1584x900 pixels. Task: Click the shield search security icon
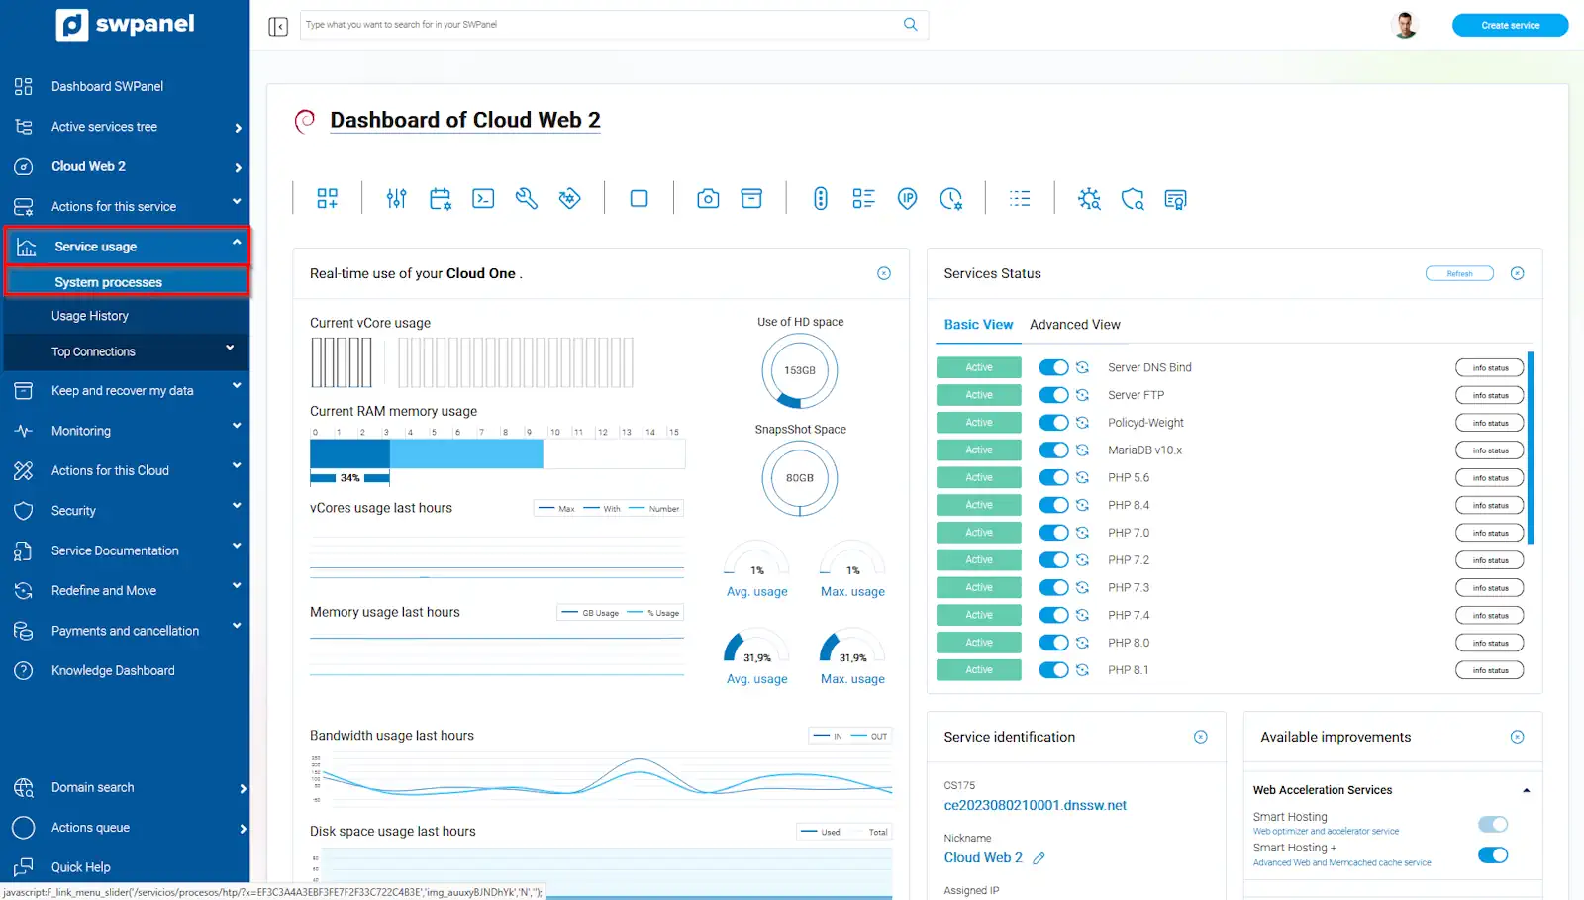[x=1133, y=199]
